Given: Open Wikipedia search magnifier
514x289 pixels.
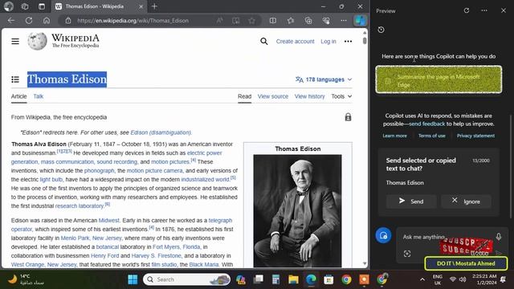Looking at the screenshot, I should [264, 41].
